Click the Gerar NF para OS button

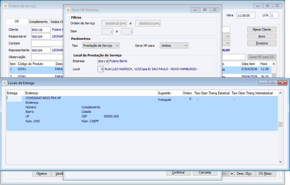tap(262, 57)
